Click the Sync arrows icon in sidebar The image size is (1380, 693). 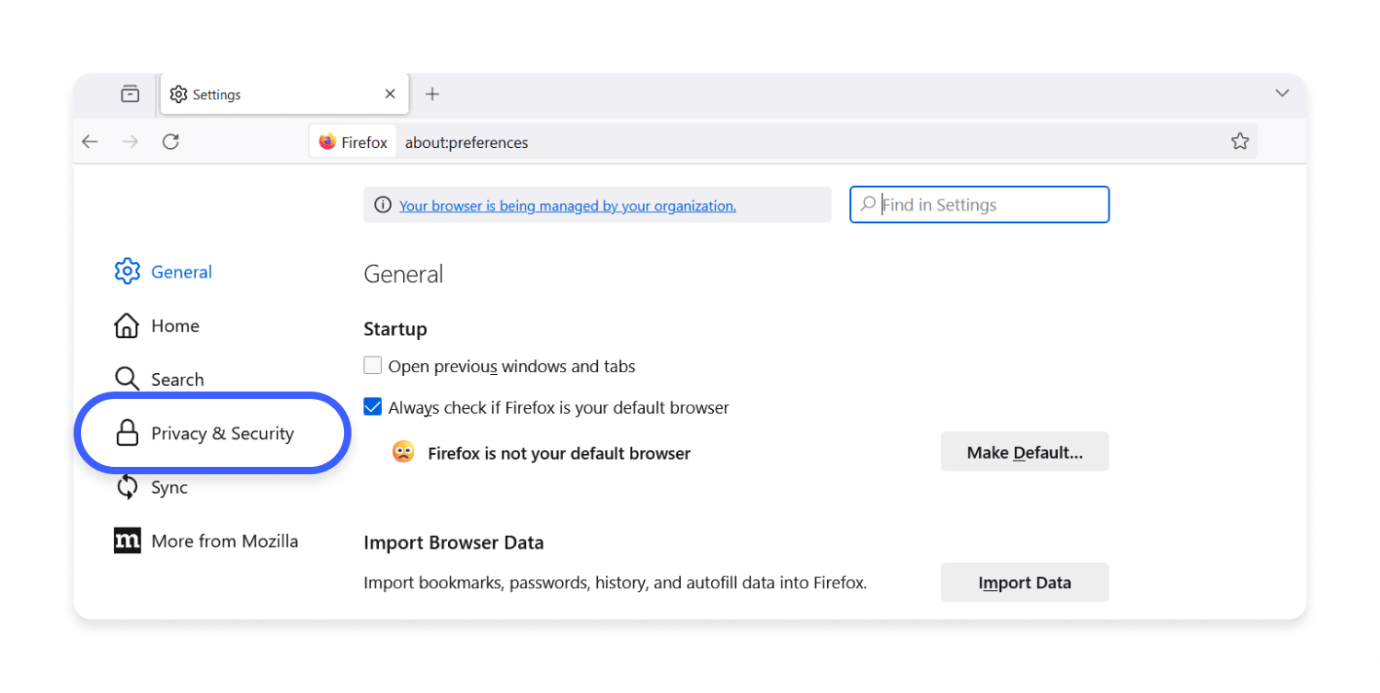(127, 487)
